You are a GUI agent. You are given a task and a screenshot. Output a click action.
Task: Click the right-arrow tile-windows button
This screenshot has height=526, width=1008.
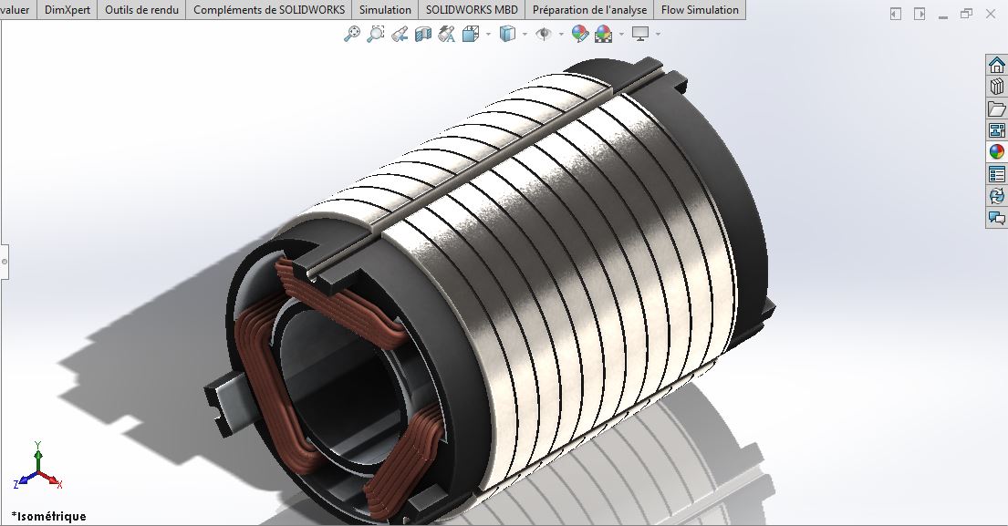920,14
